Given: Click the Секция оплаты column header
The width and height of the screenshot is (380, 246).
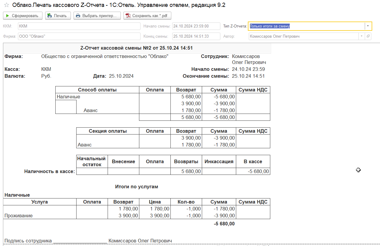Looking at the screenshot, I should coord(108,131).
